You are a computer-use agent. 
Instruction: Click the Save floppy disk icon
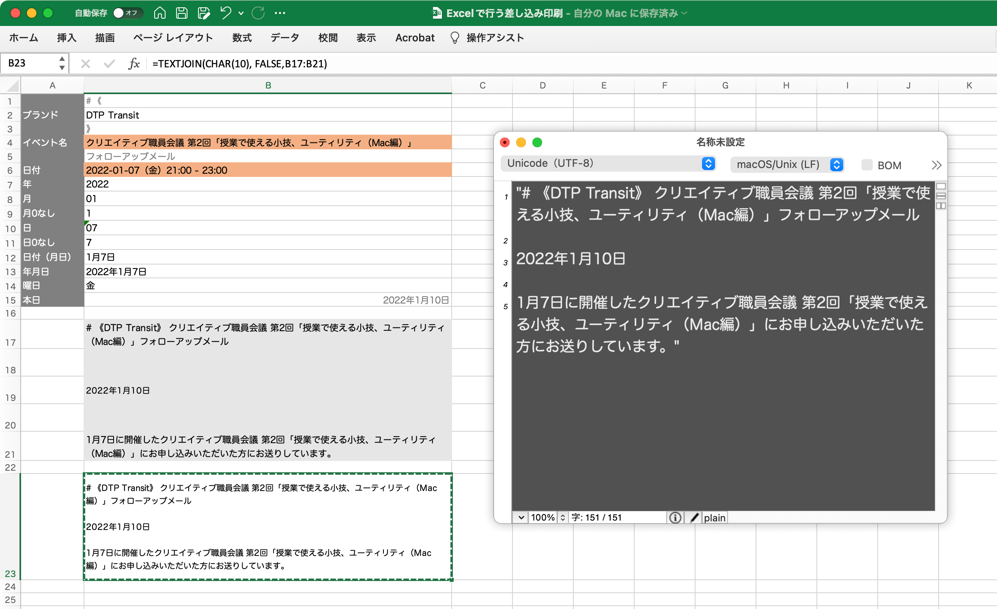(x=181, y=13)
